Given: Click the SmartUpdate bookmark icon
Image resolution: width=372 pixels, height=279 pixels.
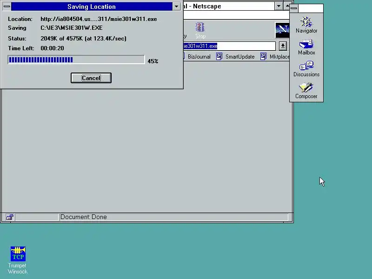Looking at the screenshot, I should 219,56.
